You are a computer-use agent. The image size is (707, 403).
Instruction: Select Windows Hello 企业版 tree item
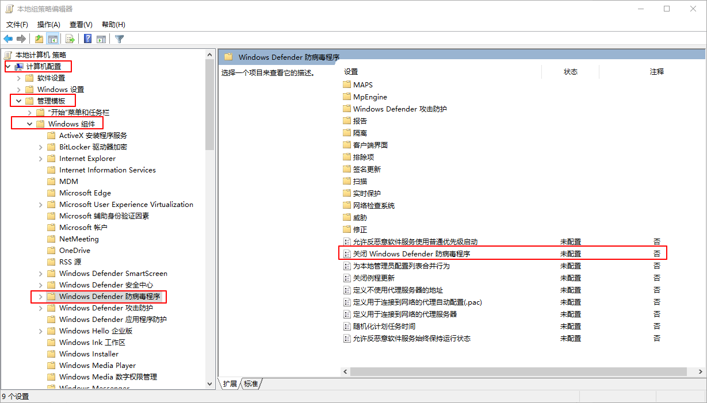[95, 331]
